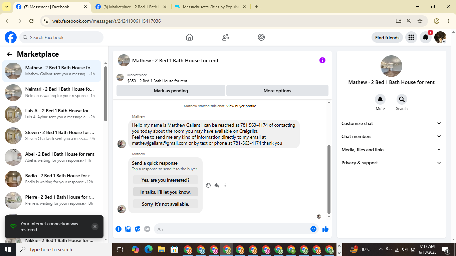Go to Facebook Home feed icon

(x=190, y=37)
